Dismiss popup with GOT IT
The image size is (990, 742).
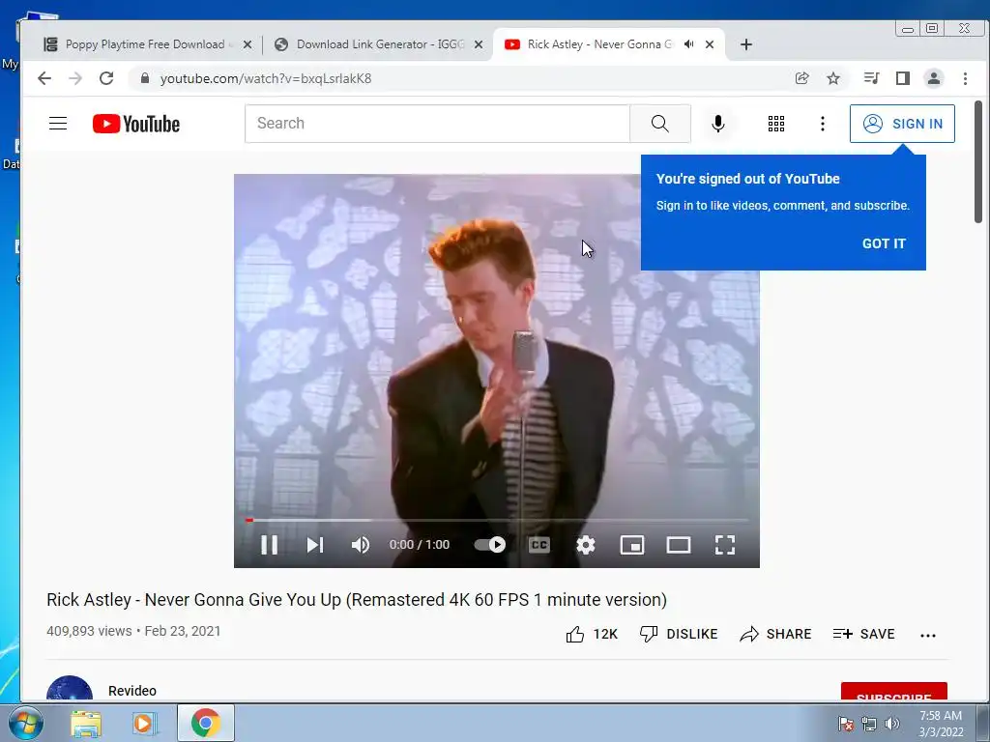884,243
